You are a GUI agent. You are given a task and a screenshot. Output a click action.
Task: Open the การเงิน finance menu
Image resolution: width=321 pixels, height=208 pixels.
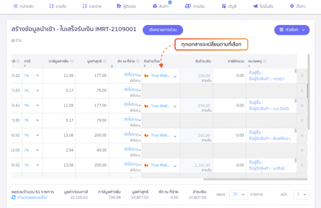(195, 6)
